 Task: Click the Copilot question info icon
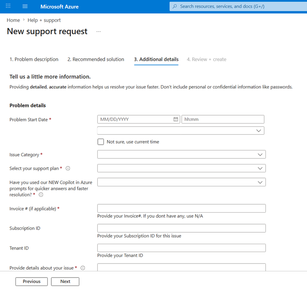tap(41, 195)
